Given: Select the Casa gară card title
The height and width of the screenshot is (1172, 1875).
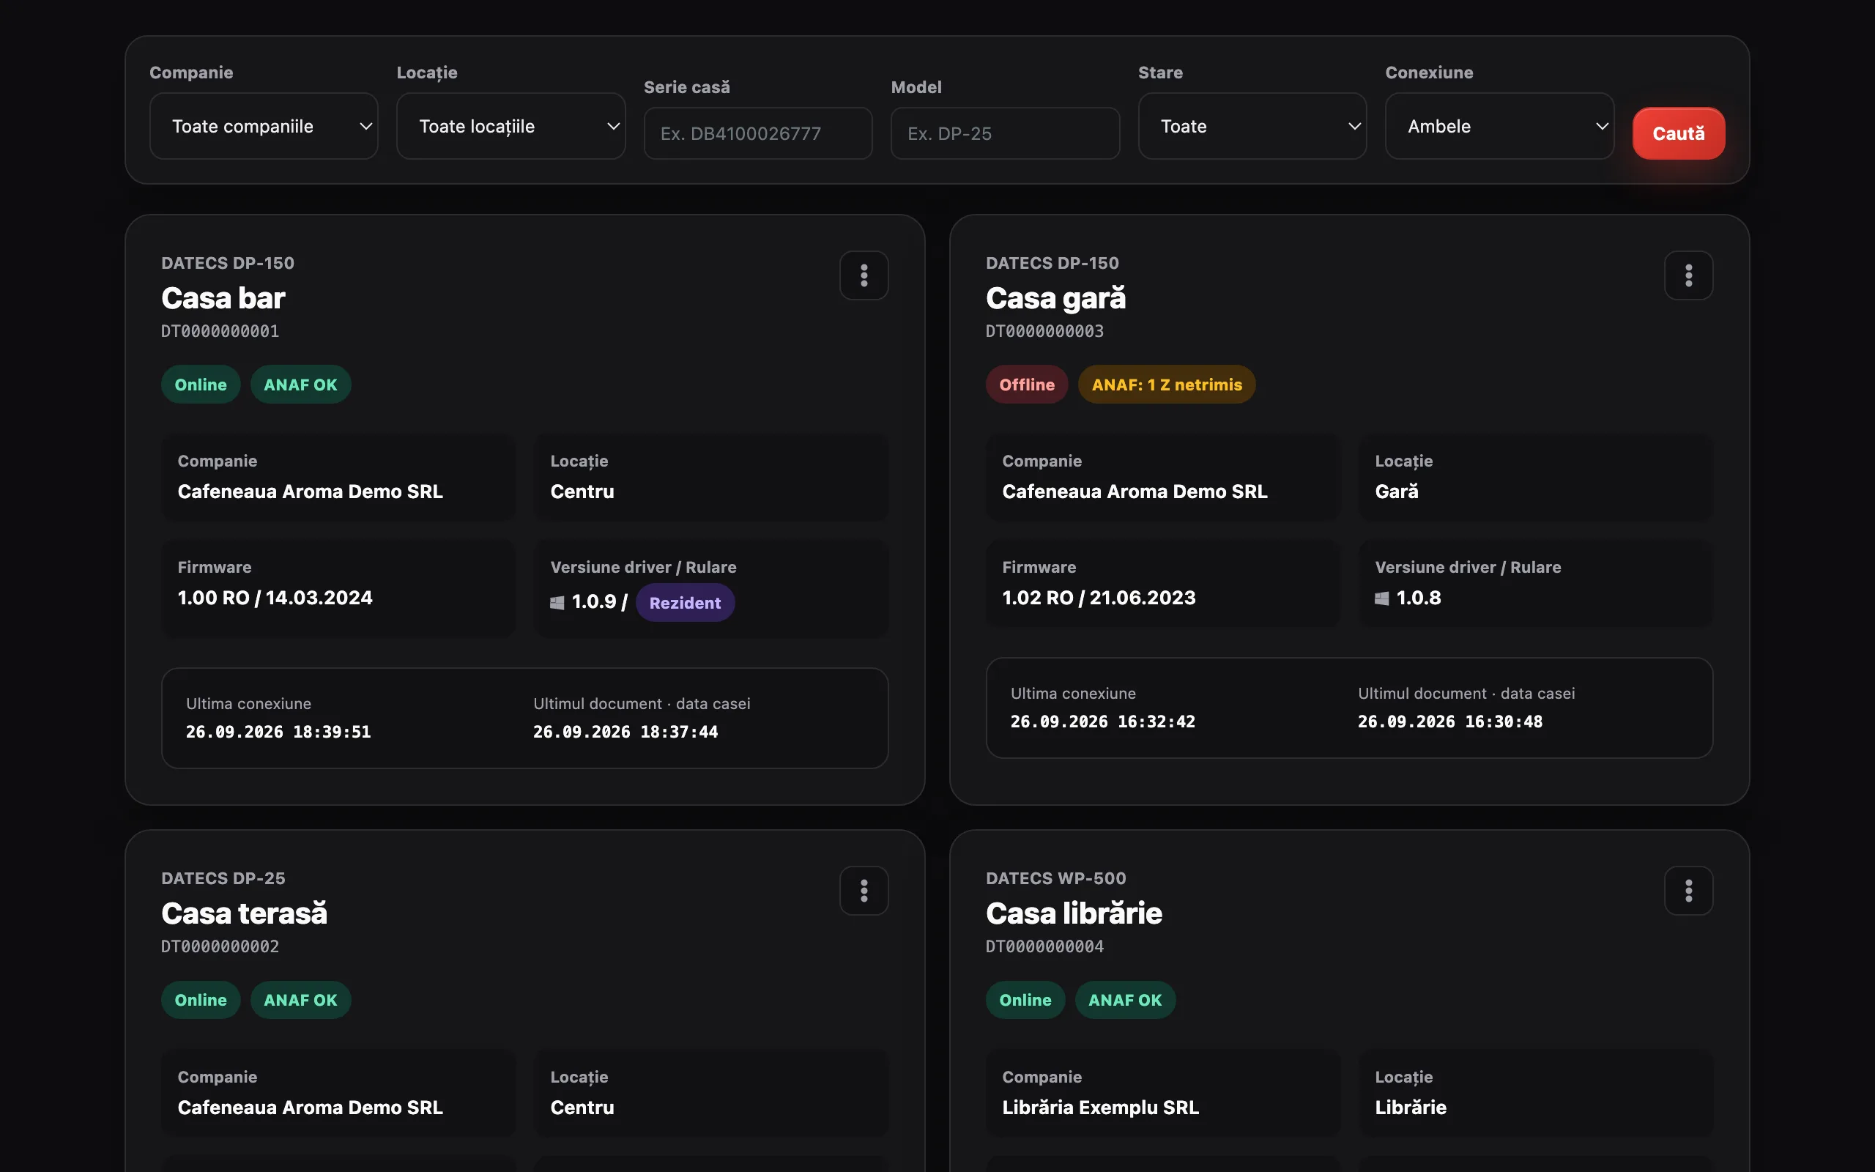Looking at the screenshot, I should (1055, 297).
